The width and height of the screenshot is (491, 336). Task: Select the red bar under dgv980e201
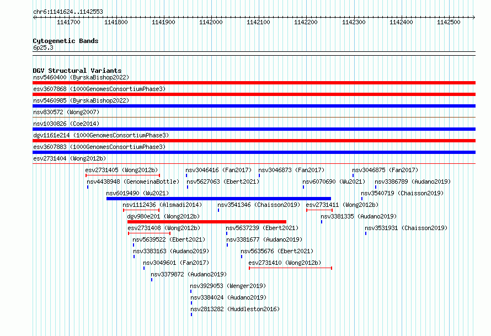207,222
